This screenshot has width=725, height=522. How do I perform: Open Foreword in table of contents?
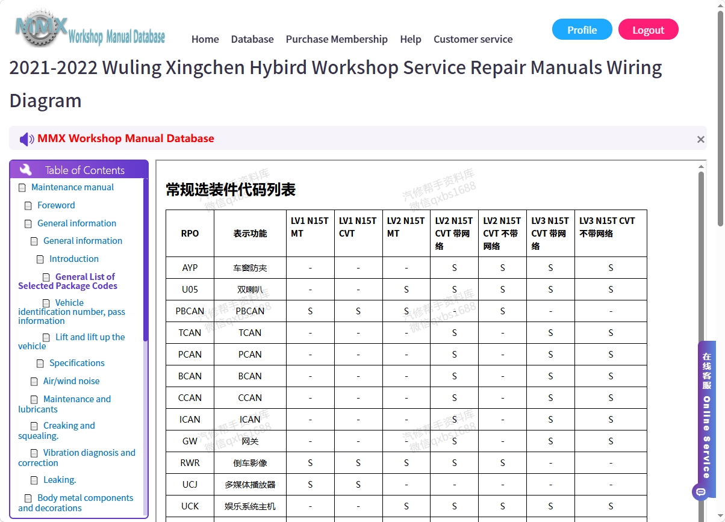tap(56, 205)
